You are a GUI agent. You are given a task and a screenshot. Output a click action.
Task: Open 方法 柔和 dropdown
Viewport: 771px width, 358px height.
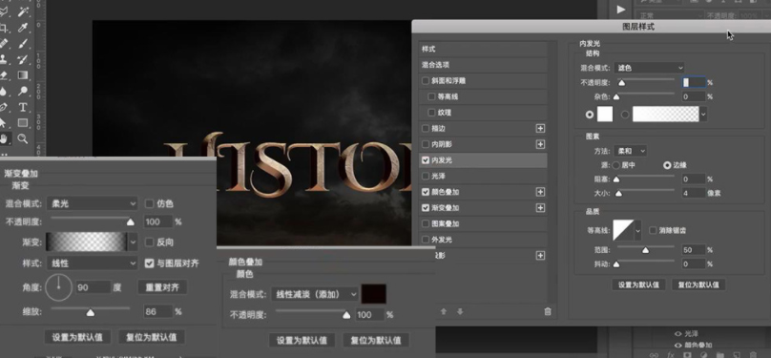(631, 151)
